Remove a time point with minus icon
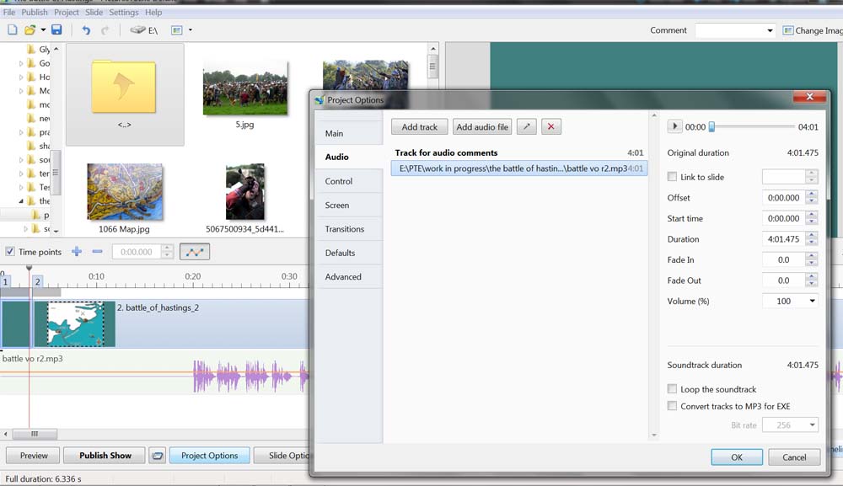 pos(97,252)
